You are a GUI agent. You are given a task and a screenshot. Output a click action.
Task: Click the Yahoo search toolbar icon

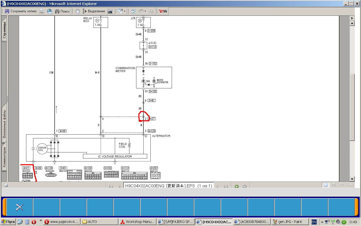163,11
